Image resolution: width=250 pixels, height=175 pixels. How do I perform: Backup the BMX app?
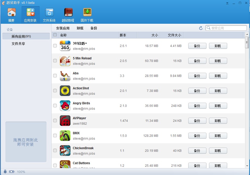(x=197, y=136)
